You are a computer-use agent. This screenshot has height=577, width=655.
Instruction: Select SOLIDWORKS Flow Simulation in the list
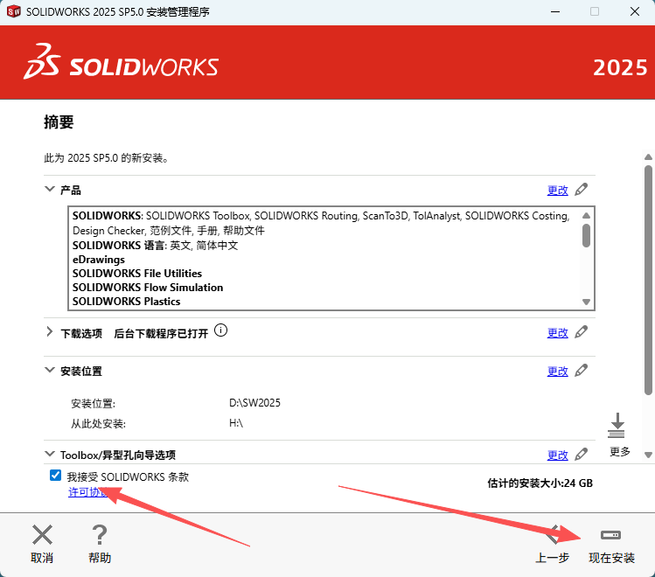pos(148,288)
